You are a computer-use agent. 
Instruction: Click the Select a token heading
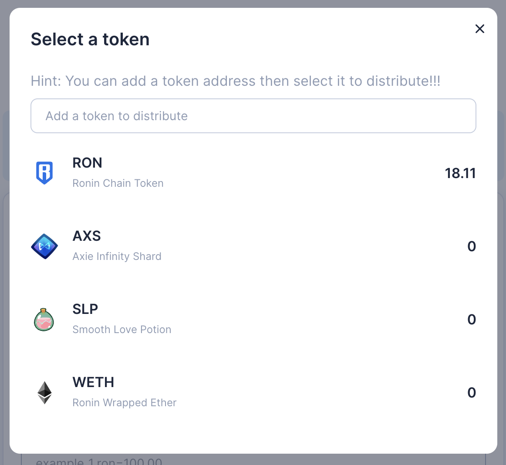[90, 39]
